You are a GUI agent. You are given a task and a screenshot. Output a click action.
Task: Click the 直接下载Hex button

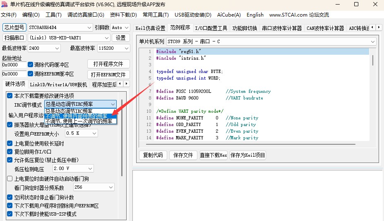(213, 155)
